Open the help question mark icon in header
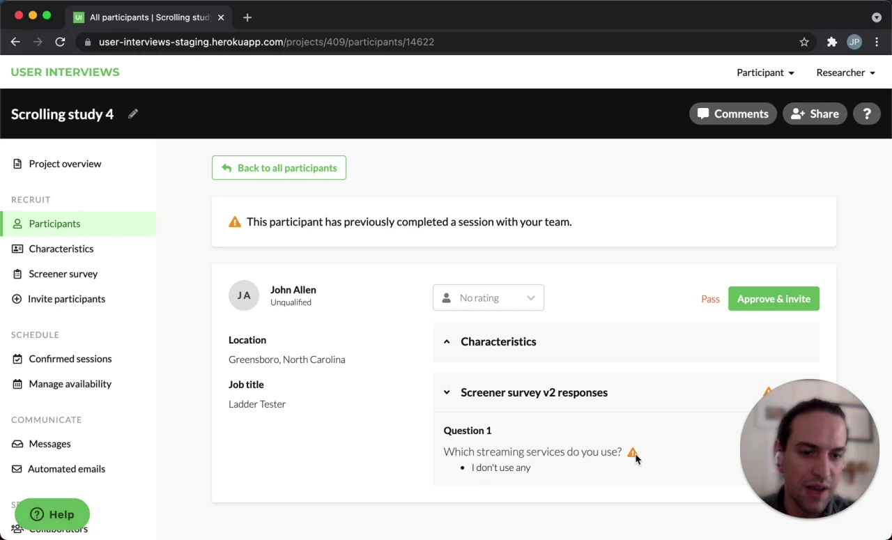This screenshot has height=540, width=892. point(867,114)
